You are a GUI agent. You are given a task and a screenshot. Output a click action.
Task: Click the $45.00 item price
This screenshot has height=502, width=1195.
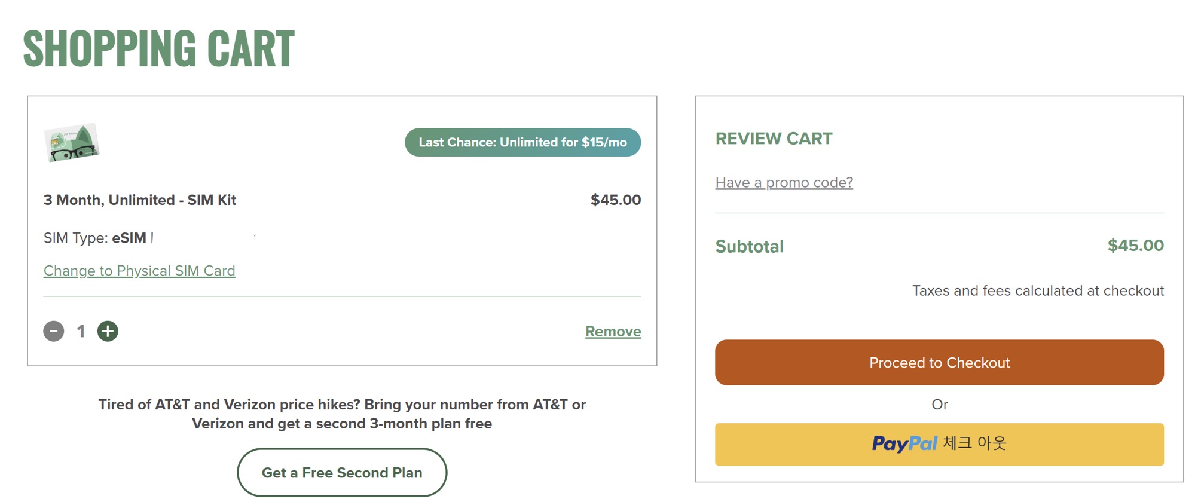[616, 200]
